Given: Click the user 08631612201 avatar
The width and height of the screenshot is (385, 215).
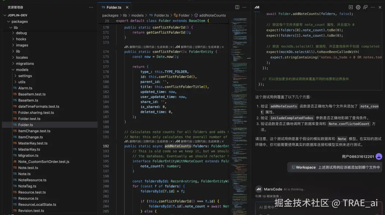Looking at the screenshot, I should pyautogui.click(x=379, y=157).
